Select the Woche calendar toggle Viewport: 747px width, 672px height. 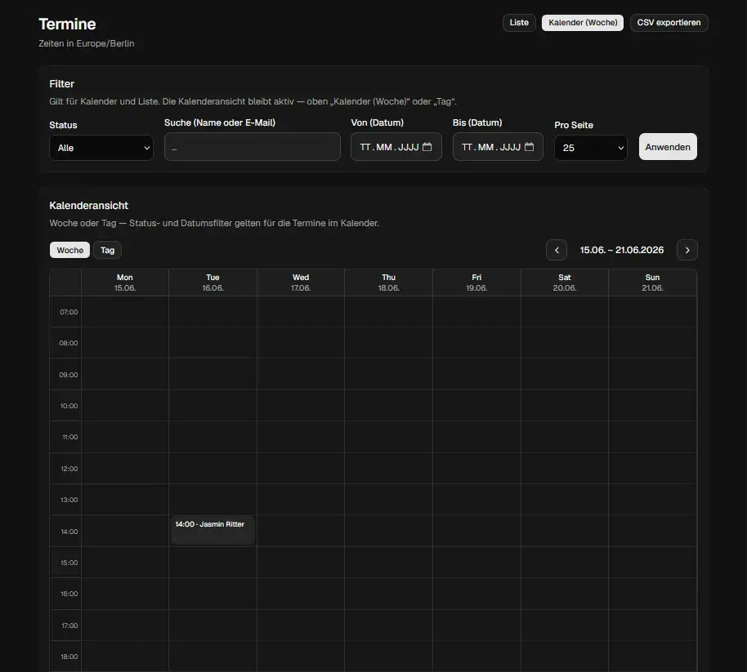(69, 250)
